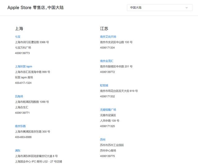This screenshot has width=198, height=164.
Task: Click address 南京市玄武区中山路 100 号
Action: pos(116,42)
